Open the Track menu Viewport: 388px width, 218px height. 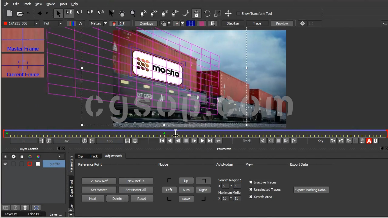[27, 4]
